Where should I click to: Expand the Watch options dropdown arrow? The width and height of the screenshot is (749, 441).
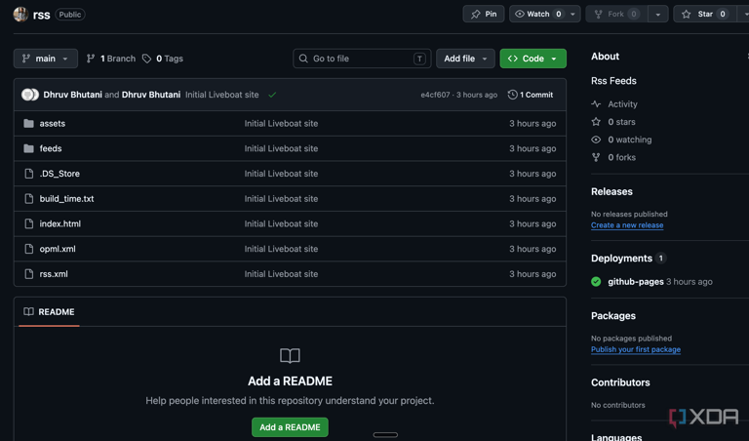pos(572,14)
